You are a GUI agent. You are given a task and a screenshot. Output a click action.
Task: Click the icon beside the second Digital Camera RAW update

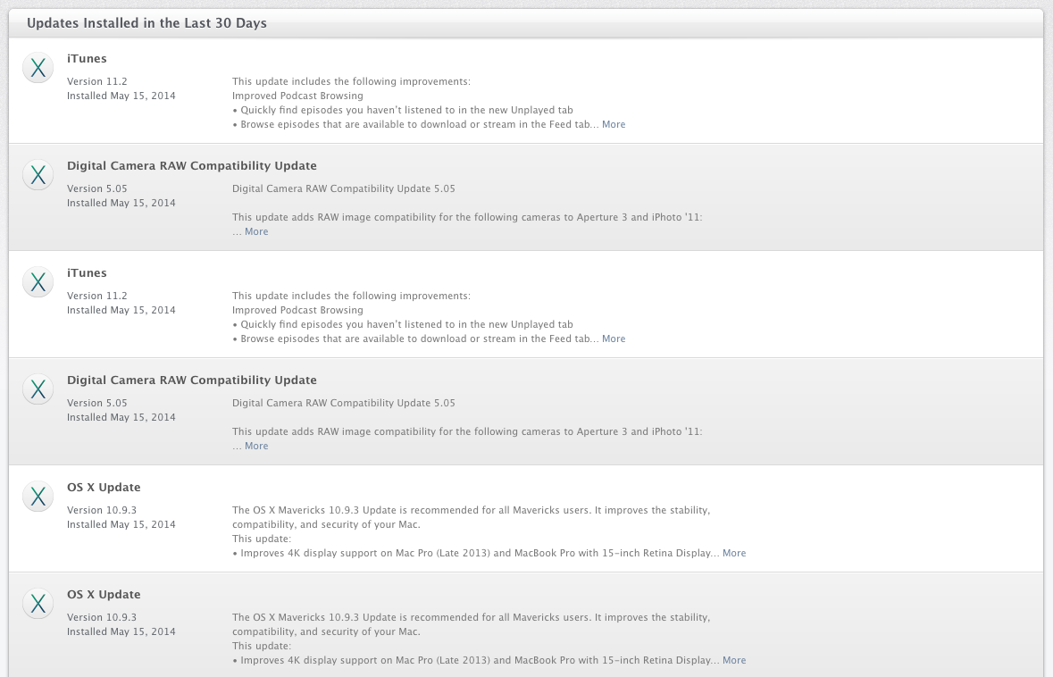point(38,389)
